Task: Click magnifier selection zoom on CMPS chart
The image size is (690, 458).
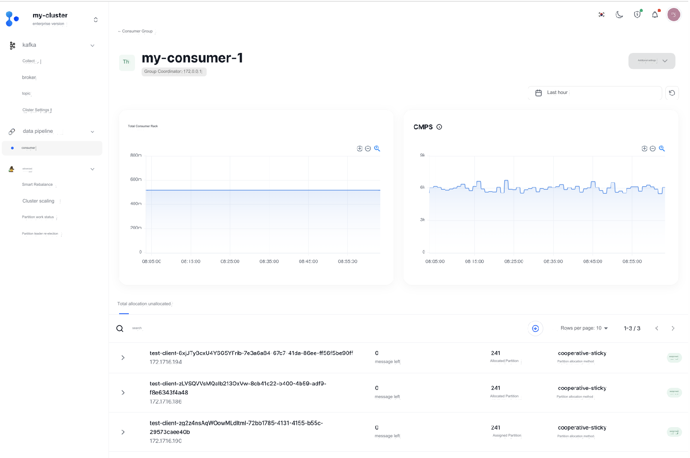Action: [x=662, y=149]
